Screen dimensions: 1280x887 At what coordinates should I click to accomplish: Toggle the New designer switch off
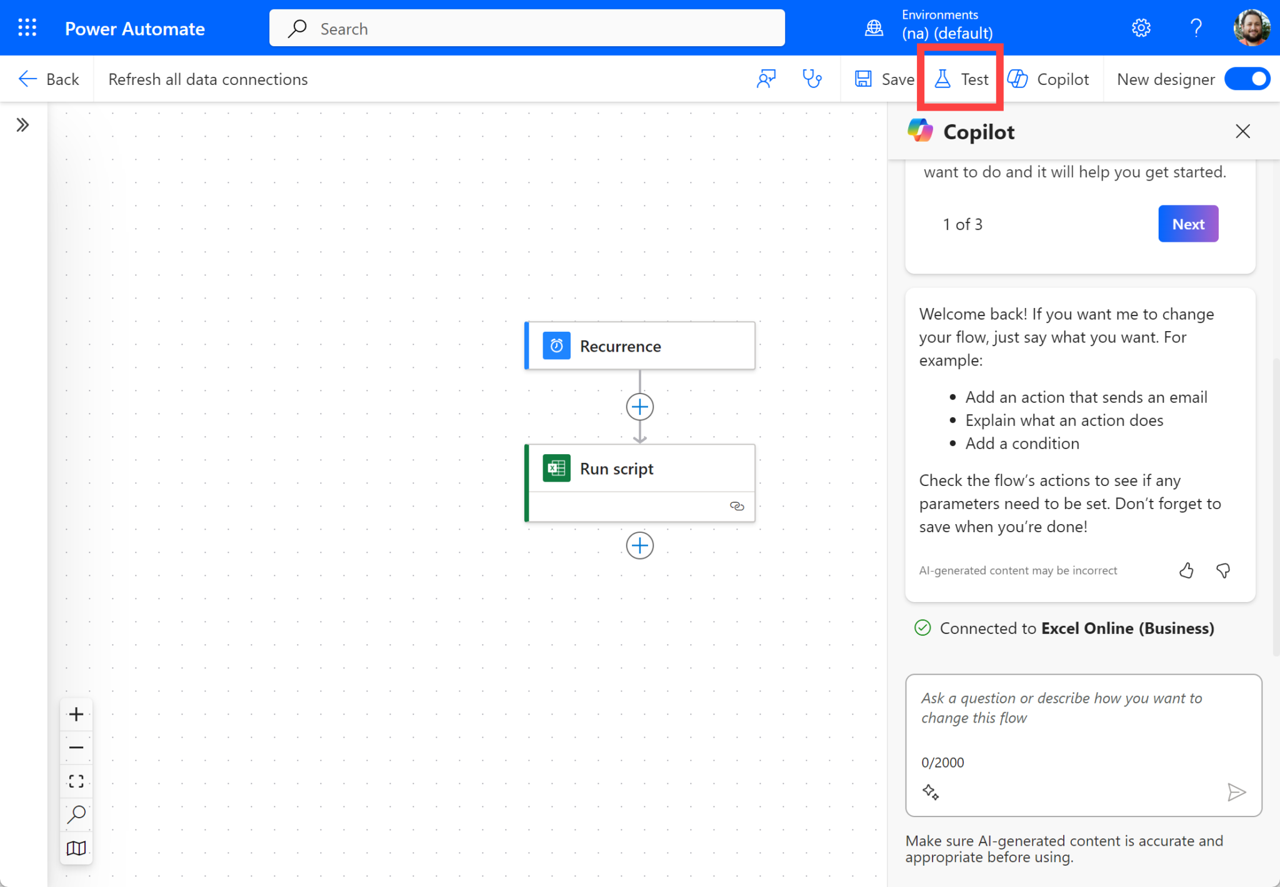coord(1247,79)
